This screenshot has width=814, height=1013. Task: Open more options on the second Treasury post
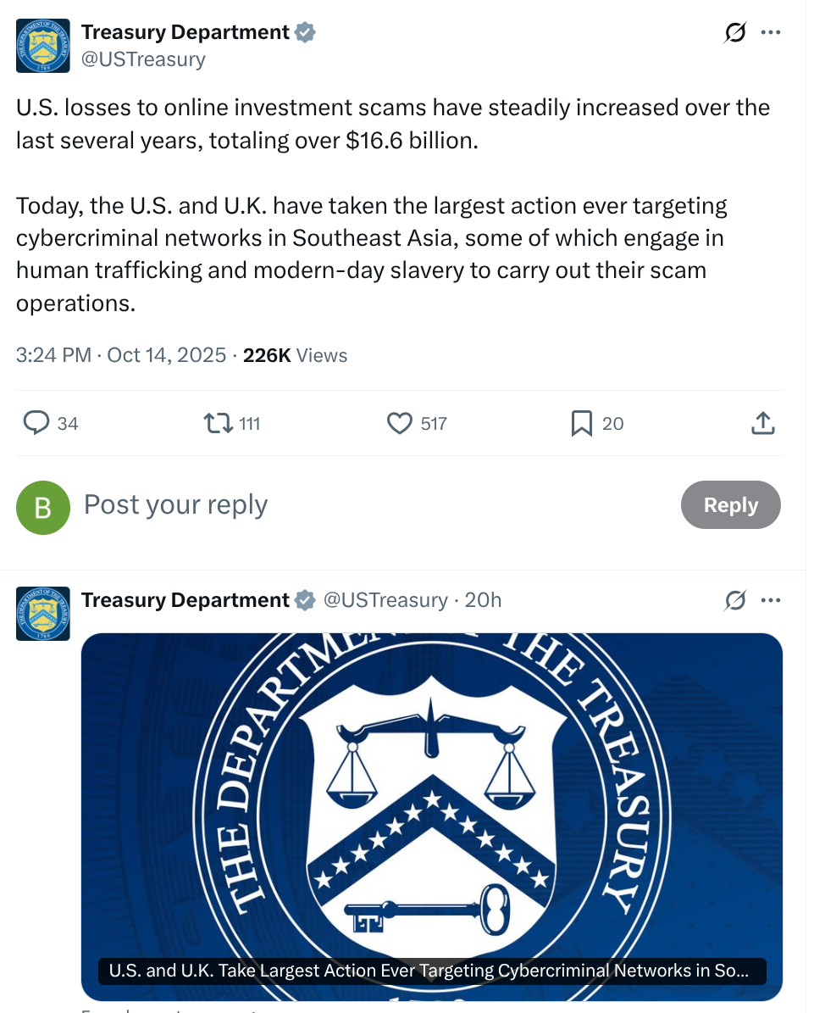coord(772,600)
